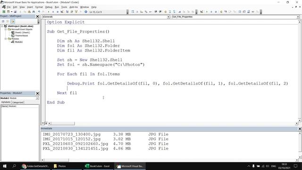Image resolution: width=302 pixels, height=170 pixels.
Task: Open the Get_File_Properties procedure dropdown
Action: click(298, 17)
